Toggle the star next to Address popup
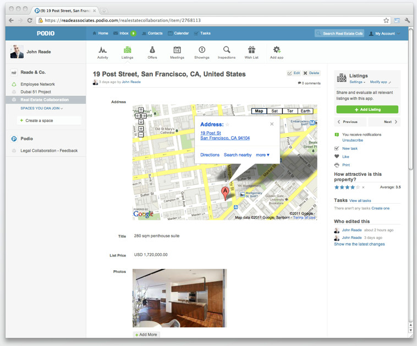The image size is (417, 346). (x=227, y=125)
